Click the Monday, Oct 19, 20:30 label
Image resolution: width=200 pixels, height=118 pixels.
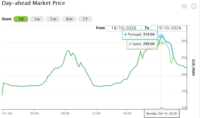pyautogui.click(x=161, y=114)
